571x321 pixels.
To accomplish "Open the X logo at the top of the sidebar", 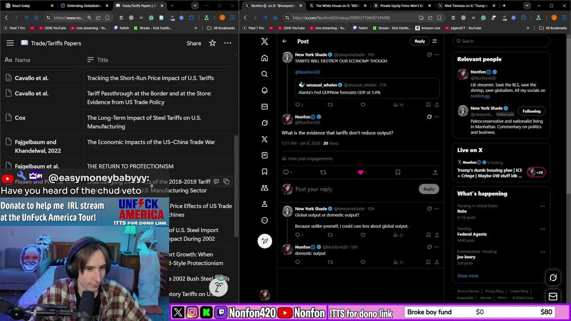I will (x=265, y=41).
